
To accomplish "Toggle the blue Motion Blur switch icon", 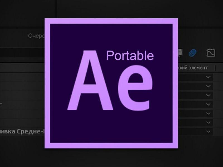I will coord(193,53).
